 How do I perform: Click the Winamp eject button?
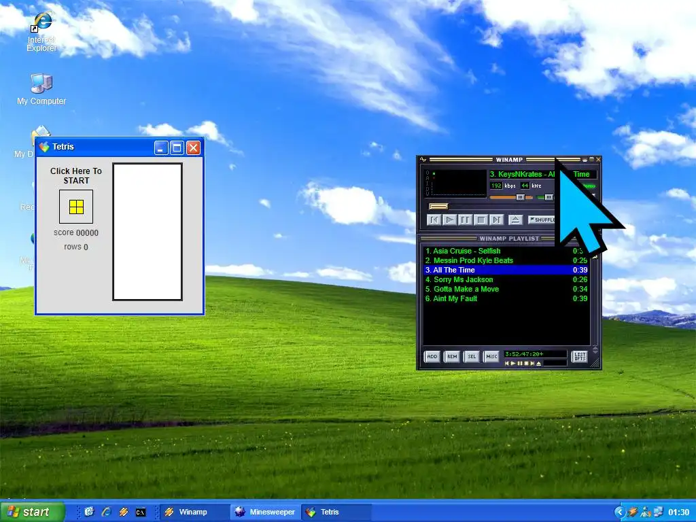click(515, 220)
